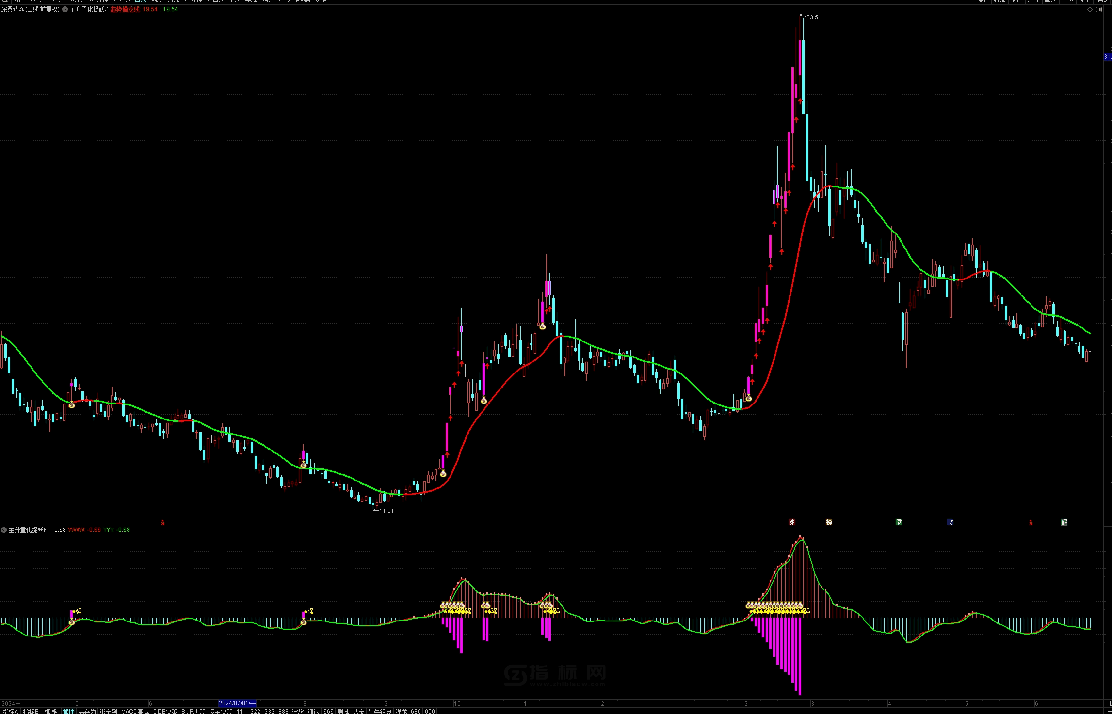Open the 指标B tab

[31, 711]
